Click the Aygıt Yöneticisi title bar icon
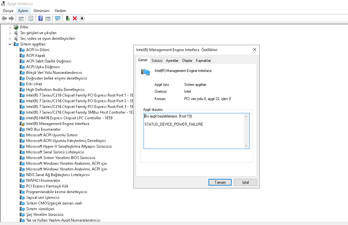348x225 pixels. [3, 3]
